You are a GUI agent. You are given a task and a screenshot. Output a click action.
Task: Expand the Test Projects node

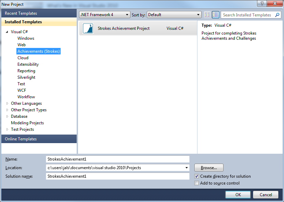[x=7, y=129]
